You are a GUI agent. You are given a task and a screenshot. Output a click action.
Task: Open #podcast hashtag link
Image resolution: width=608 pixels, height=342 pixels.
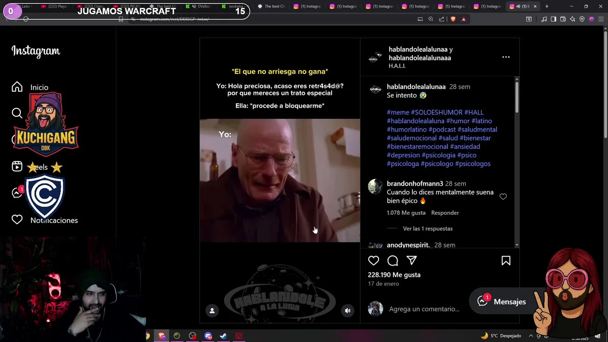(442, 129)
